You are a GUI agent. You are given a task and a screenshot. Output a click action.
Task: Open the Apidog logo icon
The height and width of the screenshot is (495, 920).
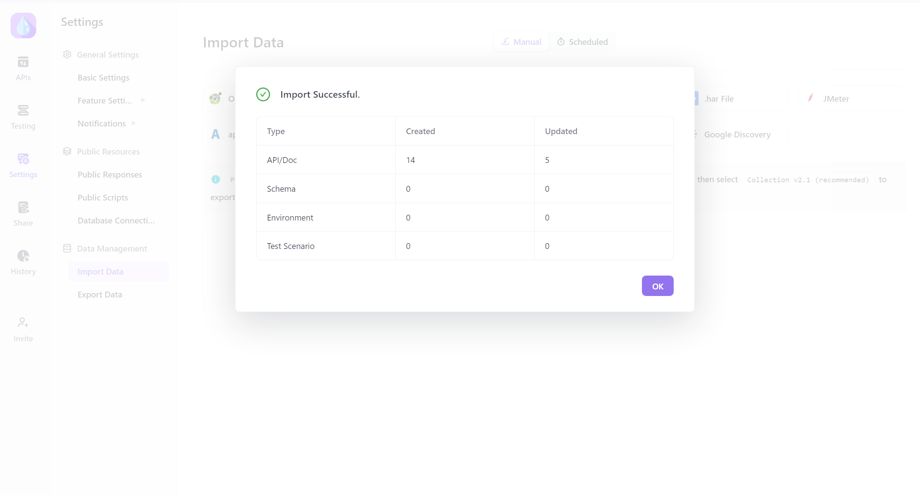(23, 26)
